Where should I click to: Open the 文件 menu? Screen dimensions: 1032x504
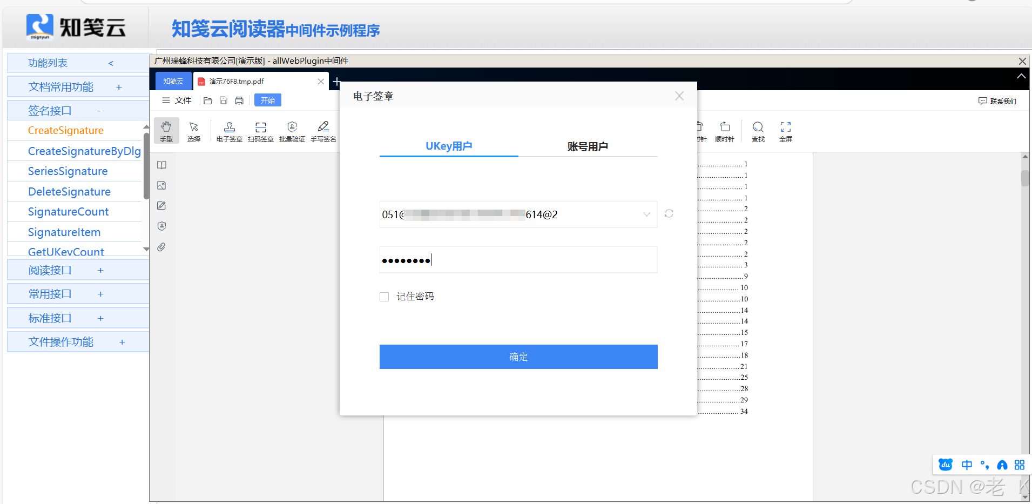coord(177,100)
